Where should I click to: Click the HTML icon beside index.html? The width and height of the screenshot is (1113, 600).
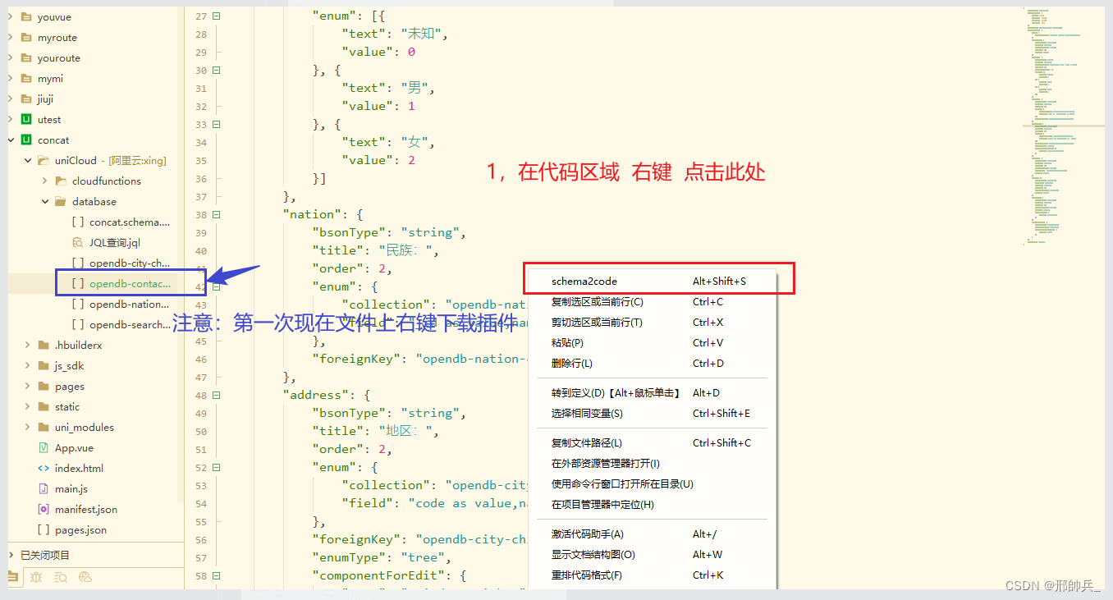click(x=44, y=469)
